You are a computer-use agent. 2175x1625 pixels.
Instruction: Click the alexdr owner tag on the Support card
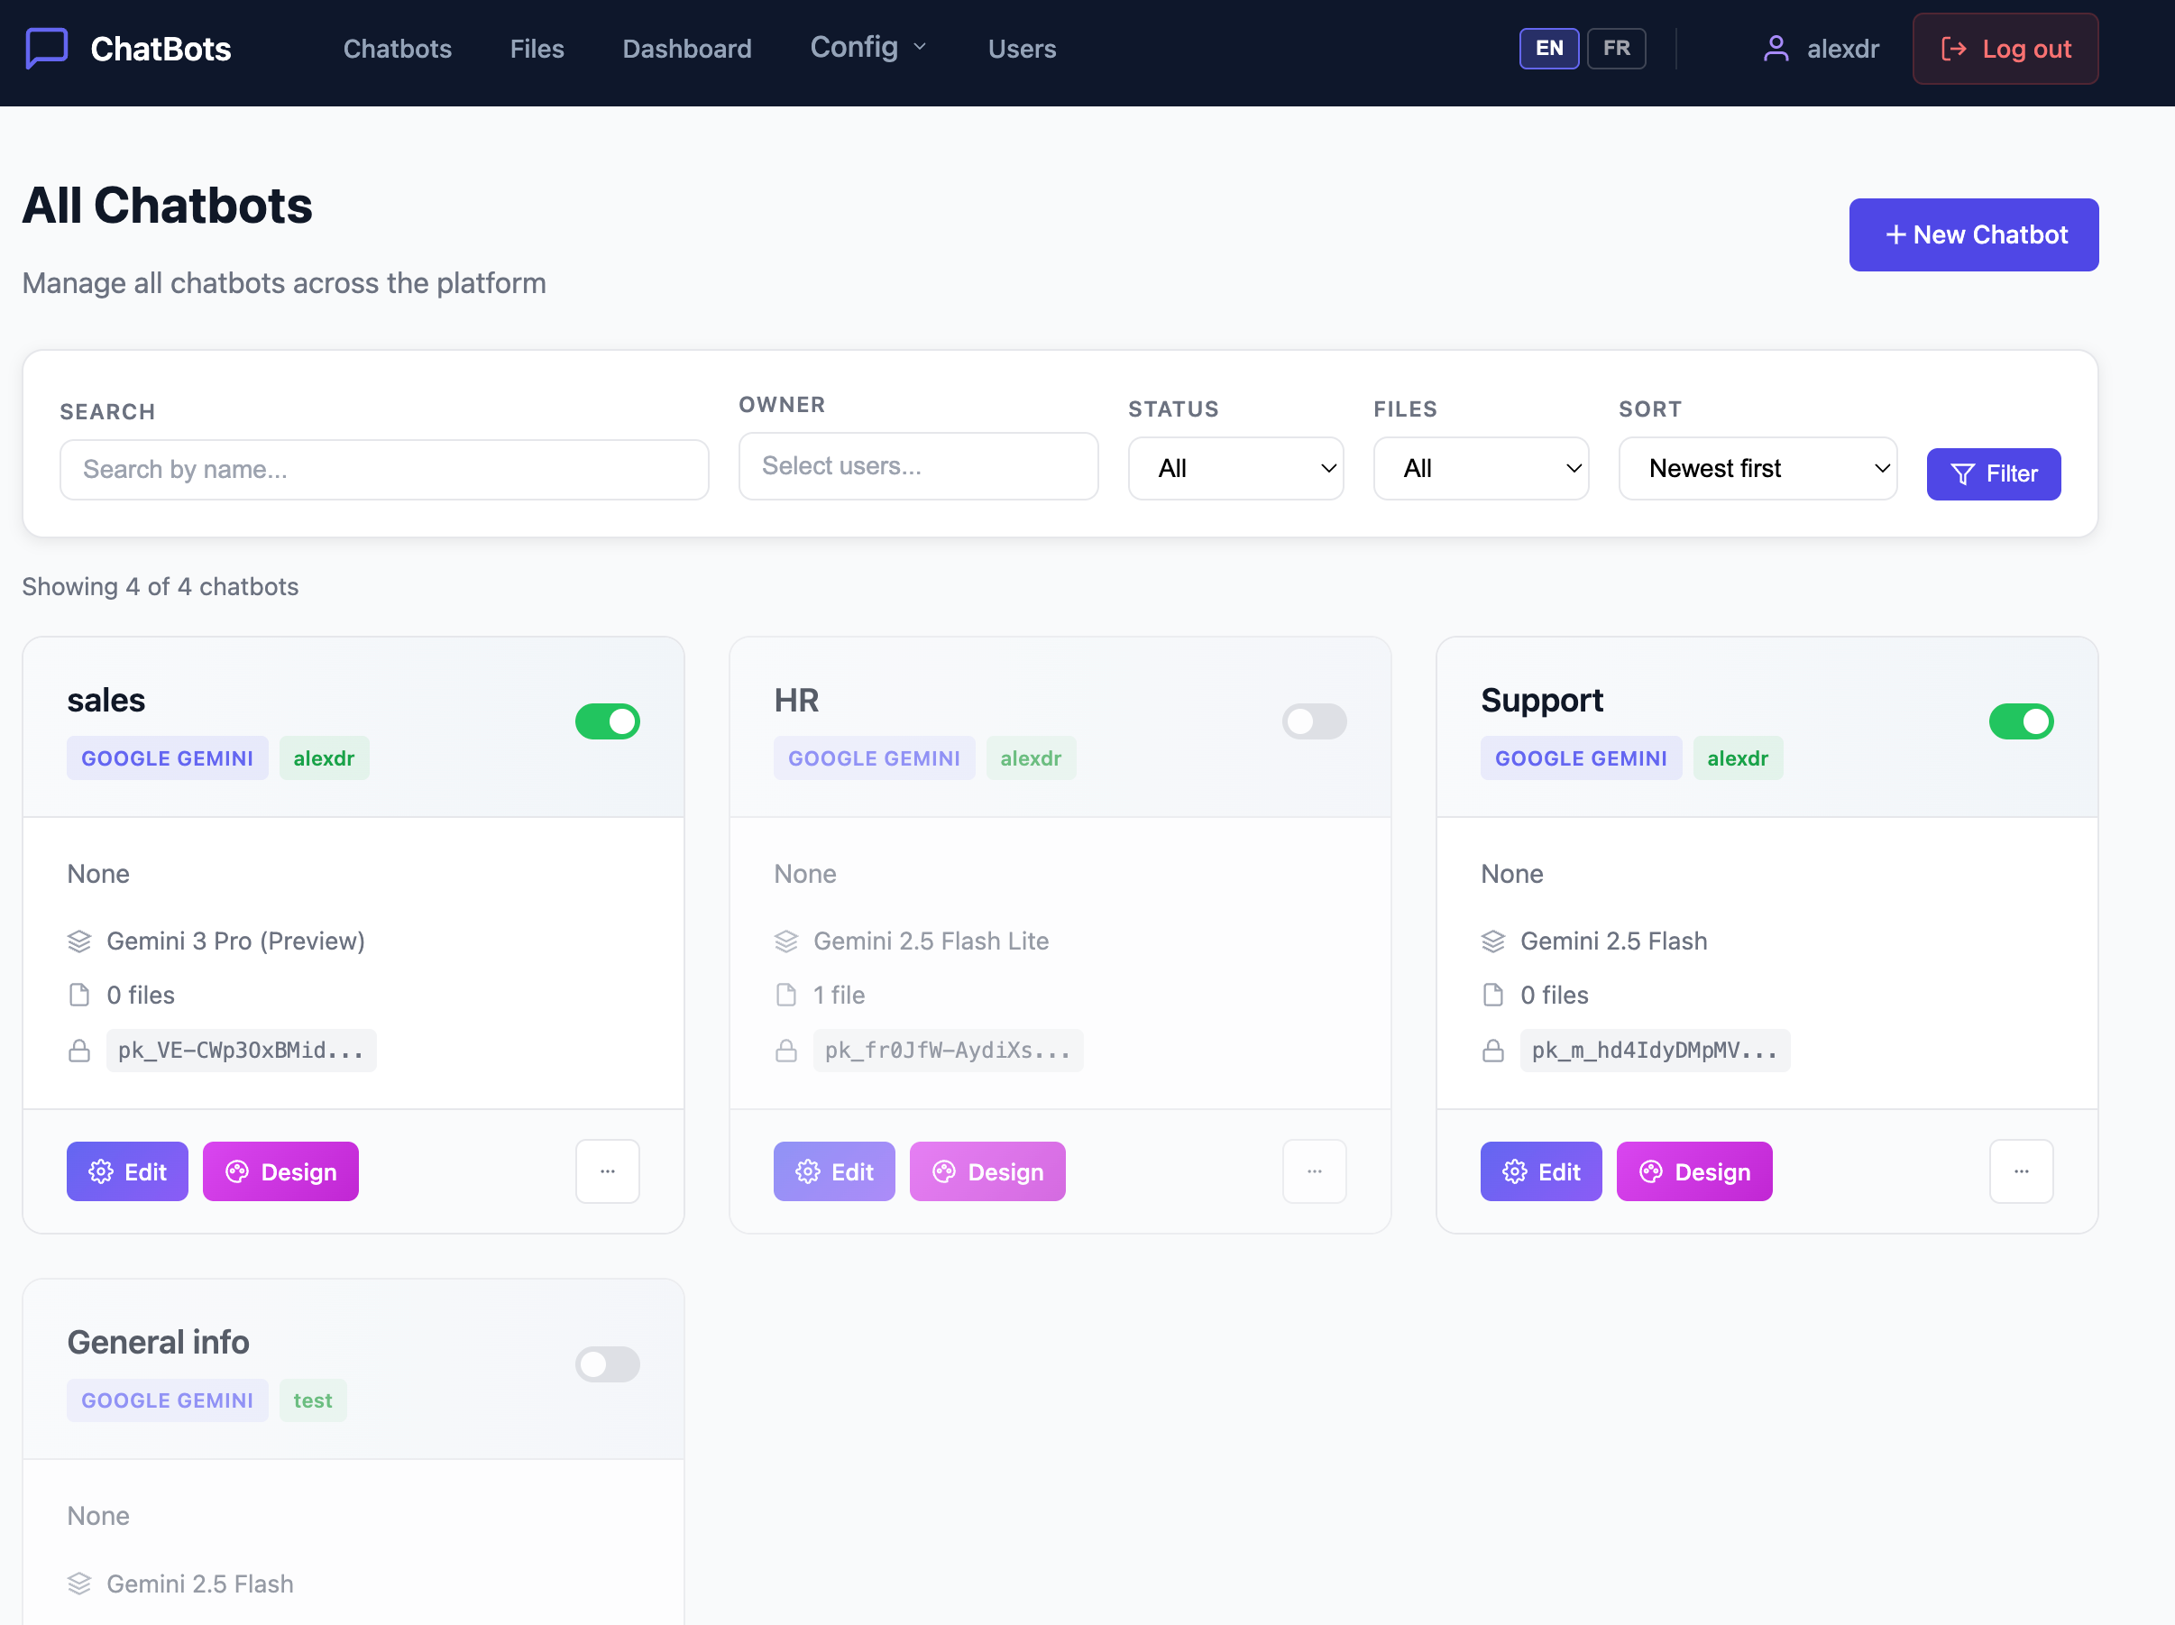1738,757
